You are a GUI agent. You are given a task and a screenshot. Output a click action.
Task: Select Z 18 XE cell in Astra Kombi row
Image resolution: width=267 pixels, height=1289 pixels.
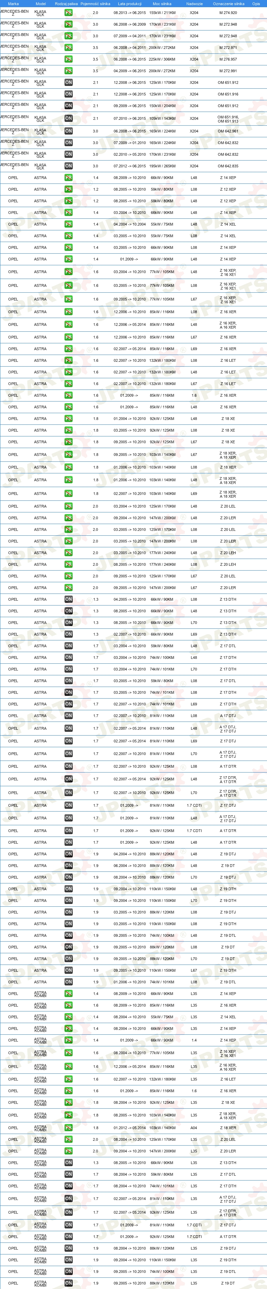coord(228,1102)
